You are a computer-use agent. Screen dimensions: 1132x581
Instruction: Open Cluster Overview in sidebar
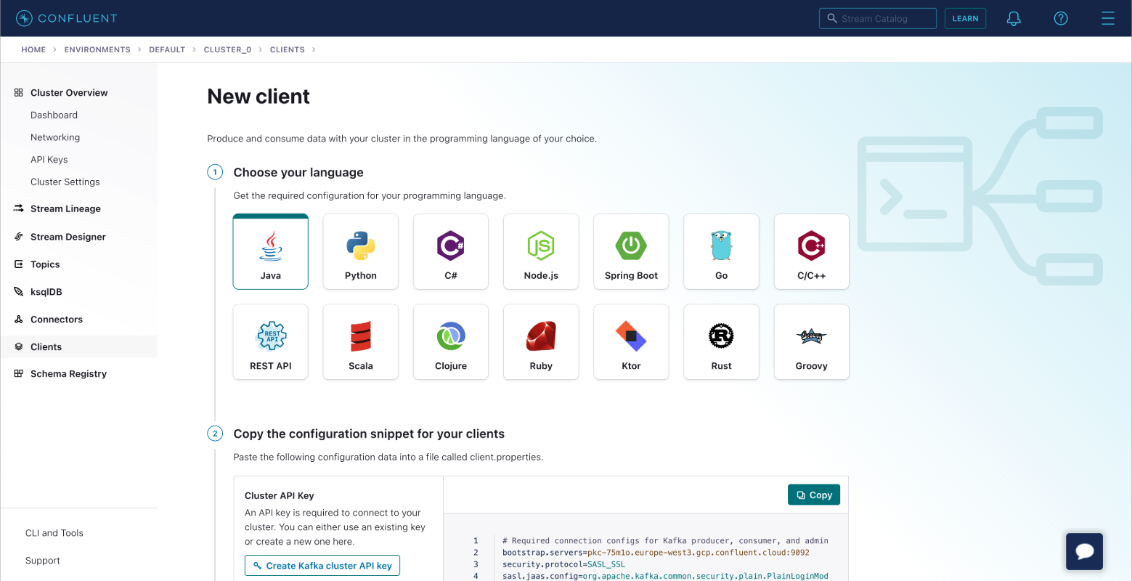69,92
